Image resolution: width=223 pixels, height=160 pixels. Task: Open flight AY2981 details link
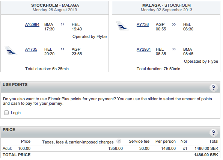(144, 49)
